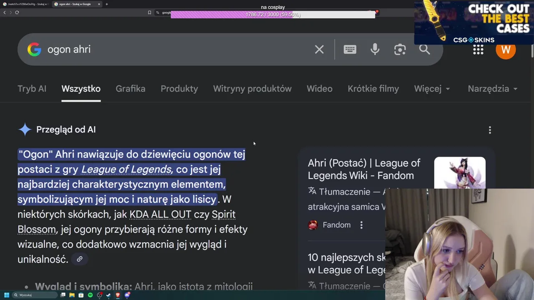Viewport: 534px width, 300px height.
Task: Open site settings icon in address bar
Action: (x=157, y=12)
